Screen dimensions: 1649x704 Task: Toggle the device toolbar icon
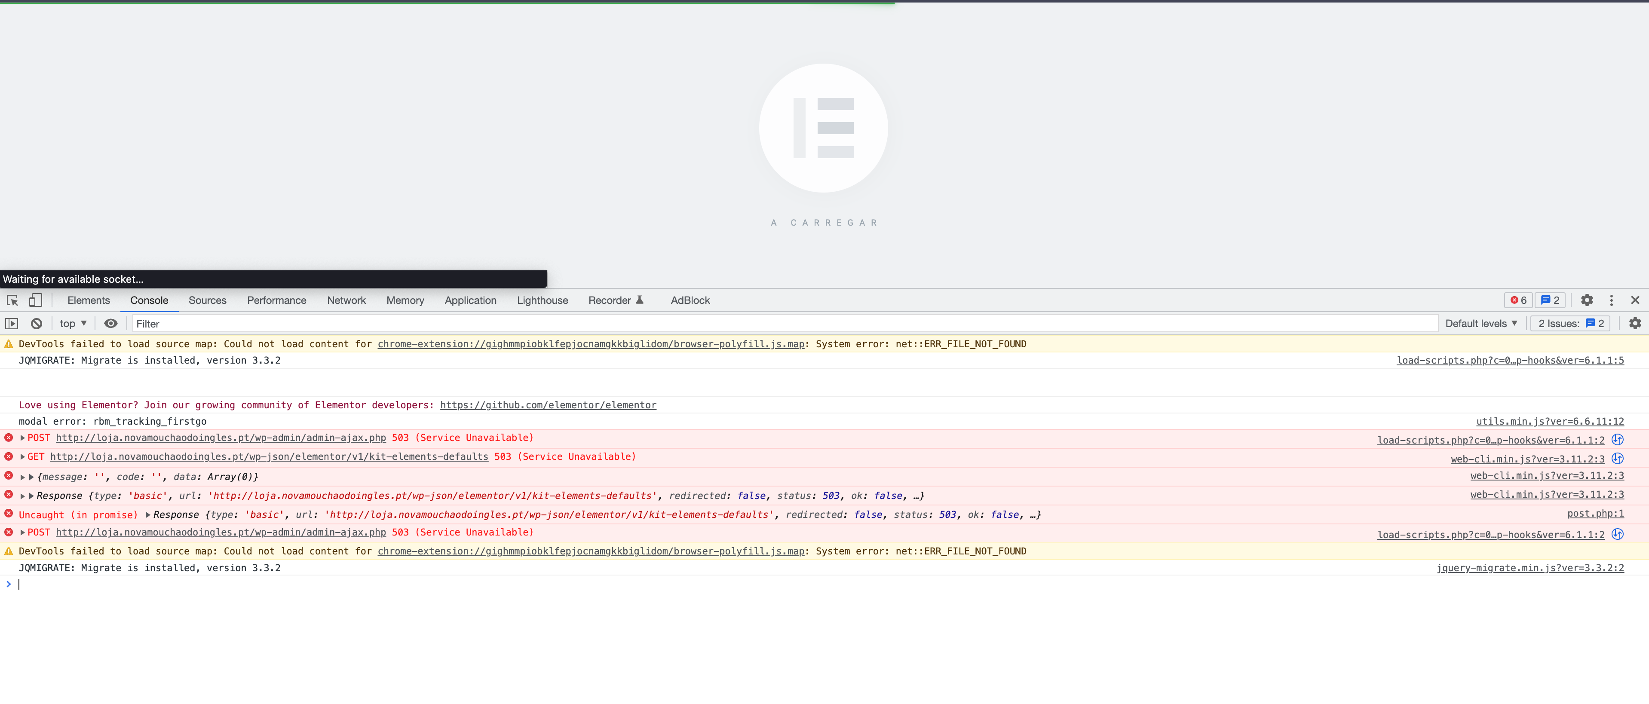(35, 300)
